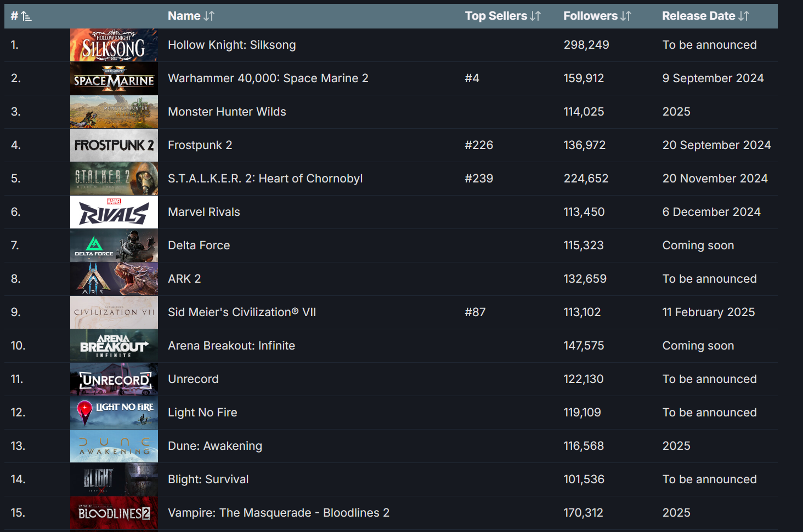Click the Marvel Rivals logo image
803x532 pixels.
(114, 212)
